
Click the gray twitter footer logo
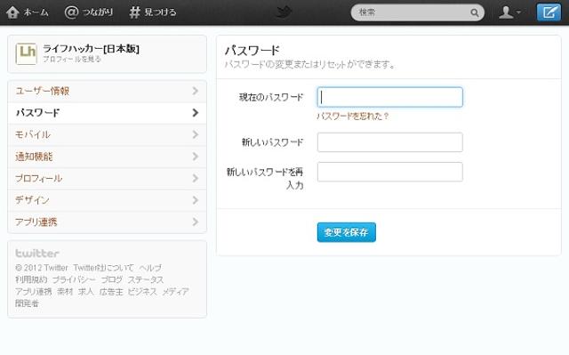coord(37,253)
